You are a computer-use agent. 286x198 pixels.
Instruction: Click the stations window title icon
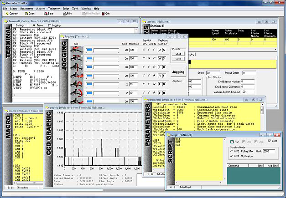[x=146, y=21]
